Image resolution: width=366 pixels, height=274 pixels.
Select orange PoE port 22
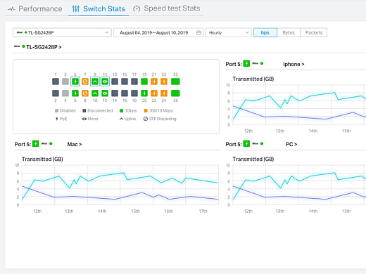154,93
